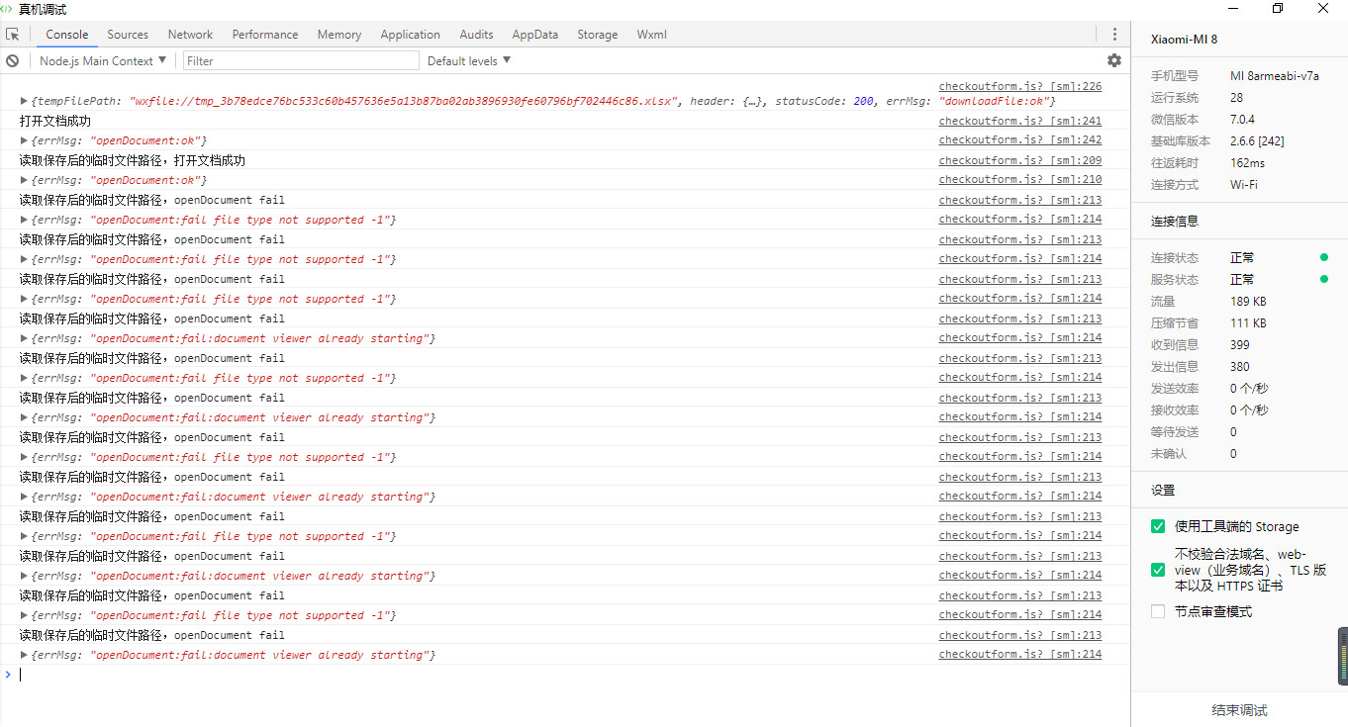The image size is (1348, 727).
Task: Focus the console Filter field
Action: coord(301,60)
